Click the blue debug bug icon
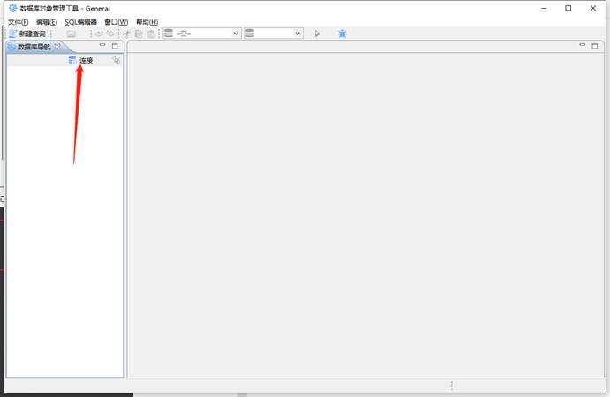Image resolution: width=610 pixels, height=397 pixels. 342,34
